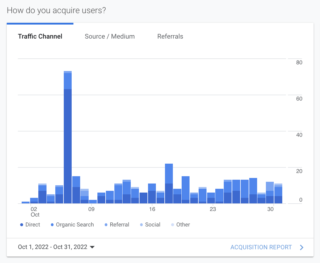Click the chevron arrow beside Acquisition Report
This screenshot has width=320, height=263.
[302, 248]
